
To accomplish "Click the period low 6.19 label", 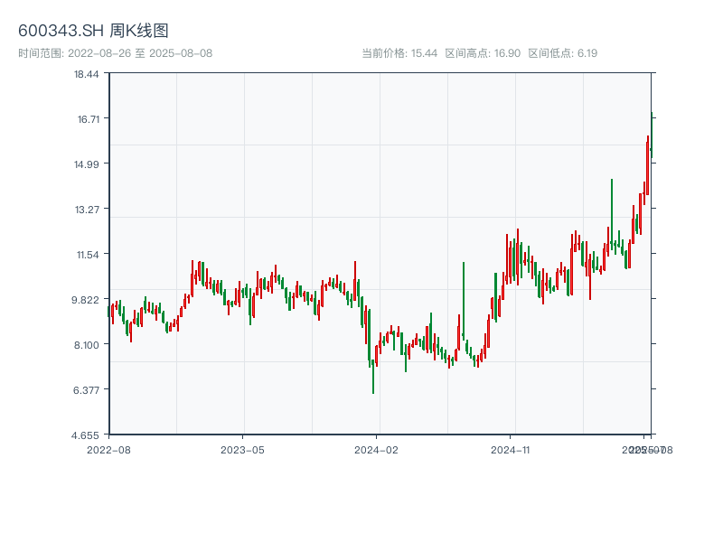I will (562, 53).
